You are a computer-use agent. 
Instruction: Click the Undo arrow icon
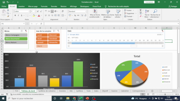[8, 2]
